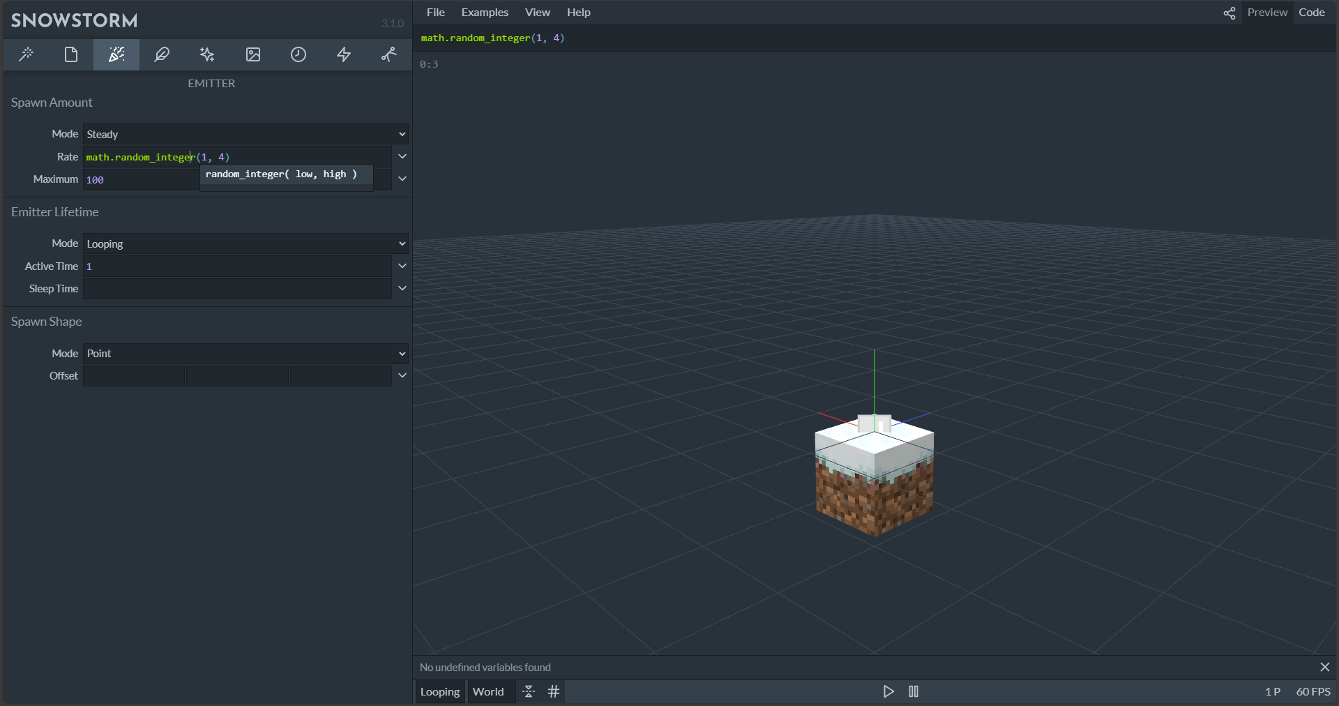The image size is (1339, 706).
Task: Click the expression bar above viewport
Action: click(875, 38)
